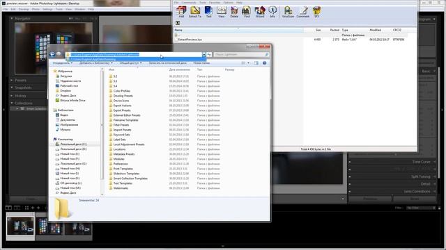This screenshot has height=250, width=446.
Task: Expand the Smart Collections tree item
Action: [17, 109]
